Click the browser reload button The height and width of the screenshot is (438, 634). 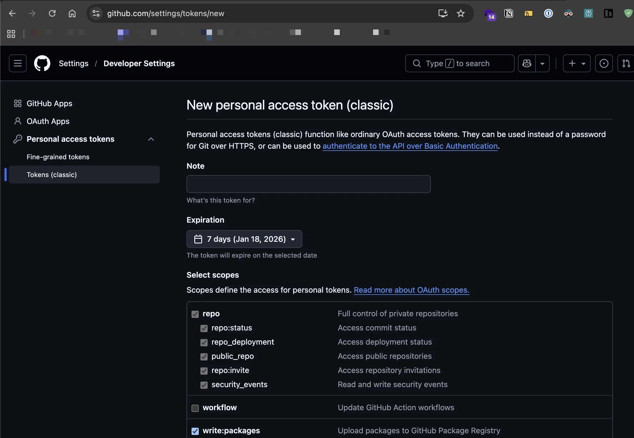tap(52, 13)
